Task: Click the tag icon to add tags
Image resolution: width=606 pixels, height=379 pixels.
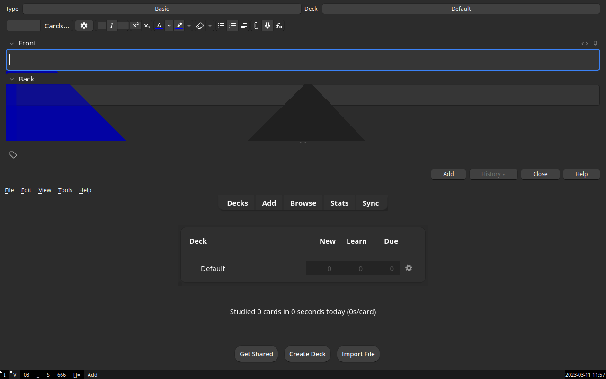Action: click(13, 155)
